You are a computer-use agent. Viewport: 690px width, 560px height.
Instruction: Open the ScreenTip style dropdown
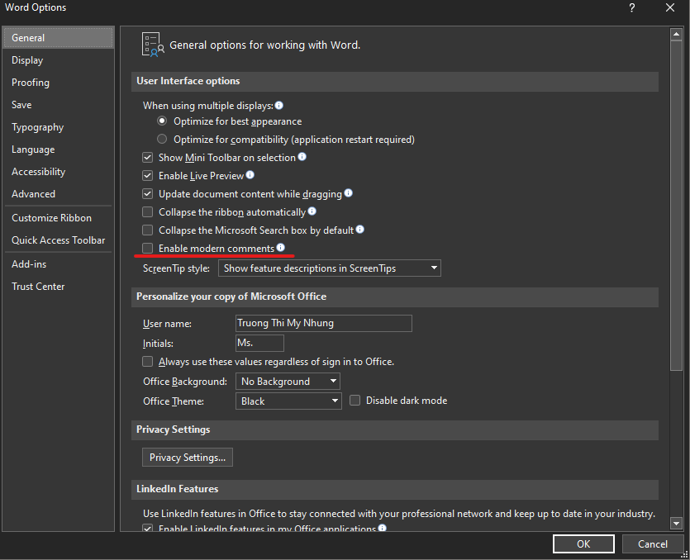coord(330,268)
